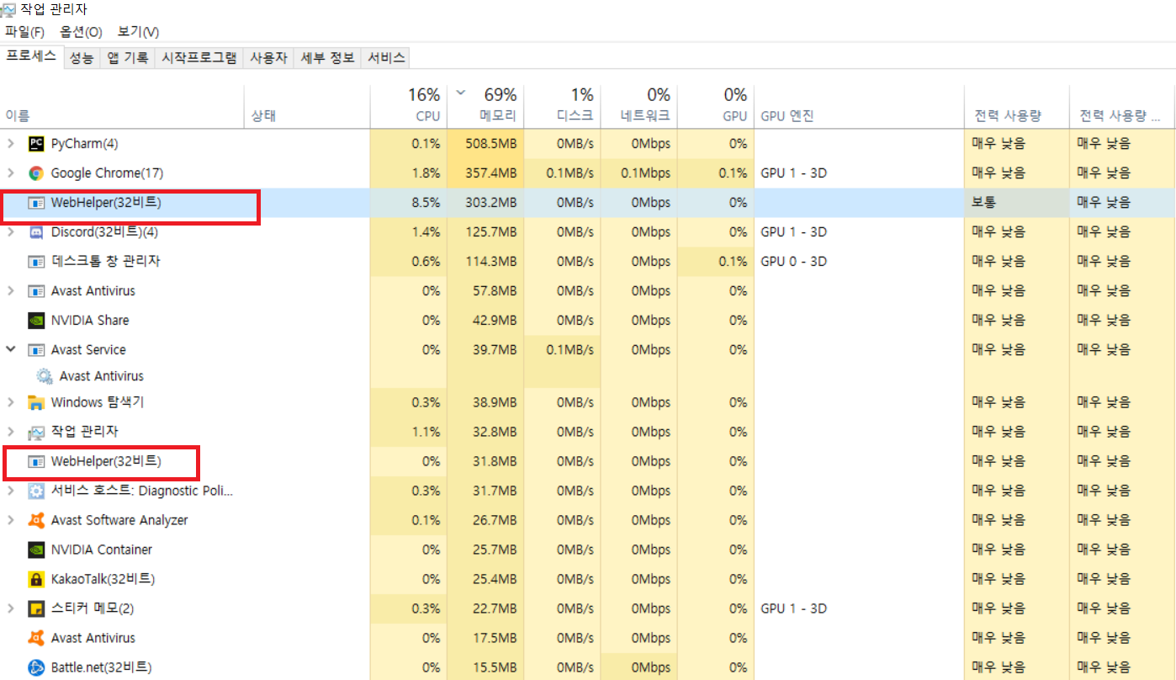Switch to the 시작프로그램 tab

[x=199, y=58]
